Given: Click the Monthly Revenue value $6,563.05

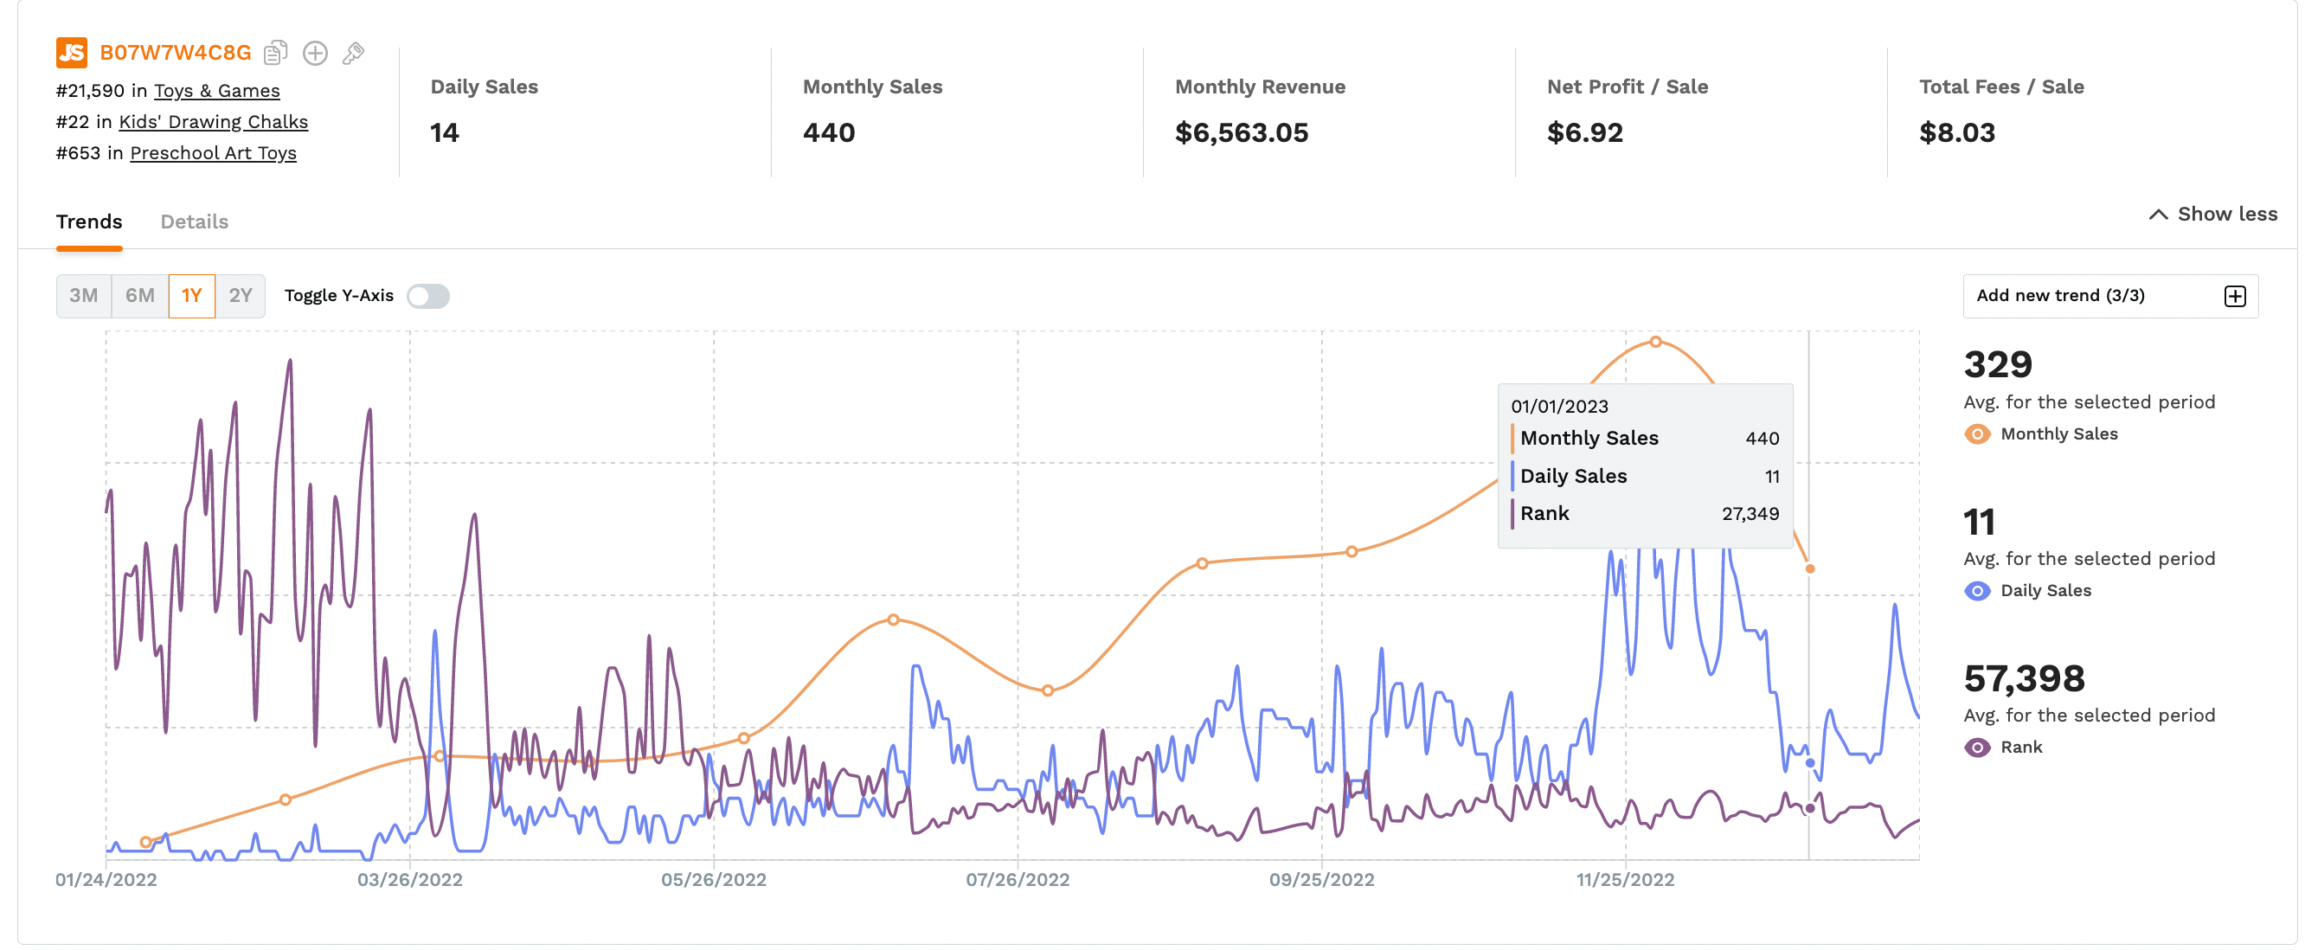Looking at the screenshot, I should click(1241, 133).
